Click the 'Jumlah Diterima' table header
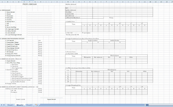 tap(115, 40)
